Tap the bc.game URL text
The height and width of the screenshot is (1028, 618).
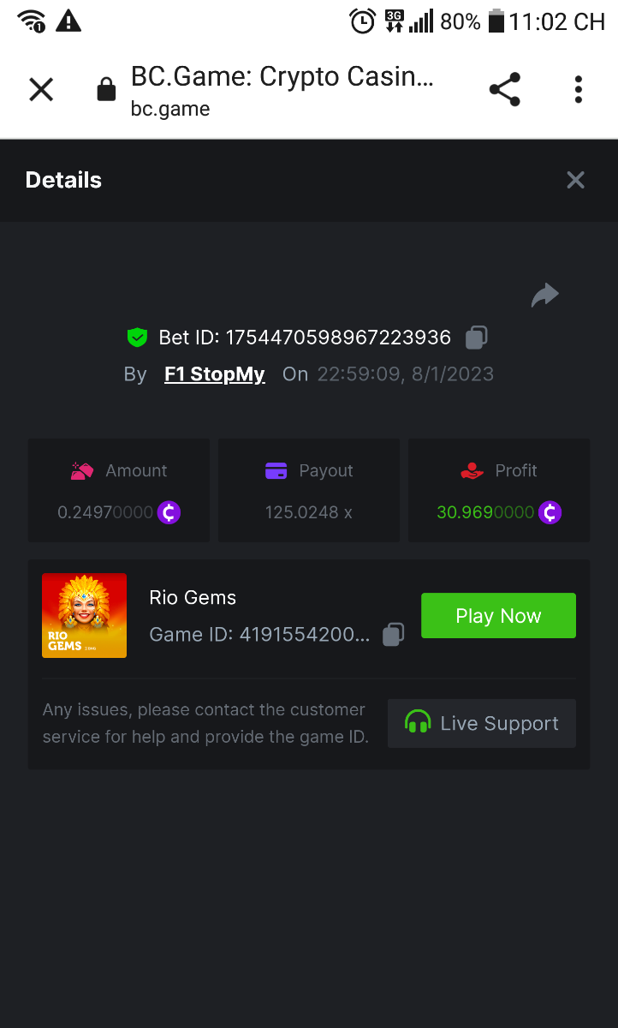(x=170, y=109)
